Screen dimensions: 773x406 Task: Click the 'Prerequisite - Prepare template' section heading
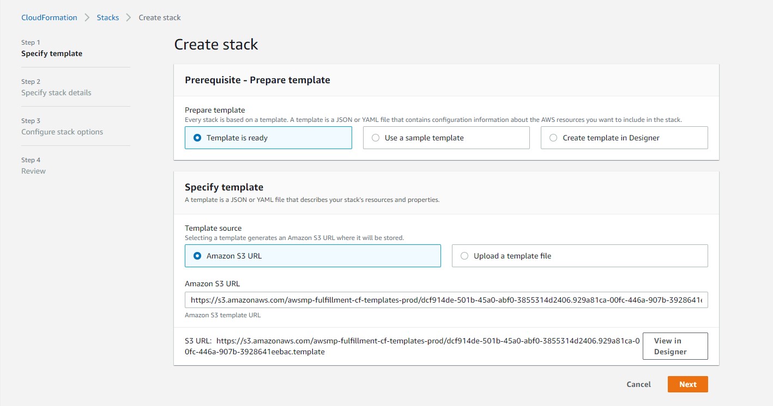tap(257, 80)
